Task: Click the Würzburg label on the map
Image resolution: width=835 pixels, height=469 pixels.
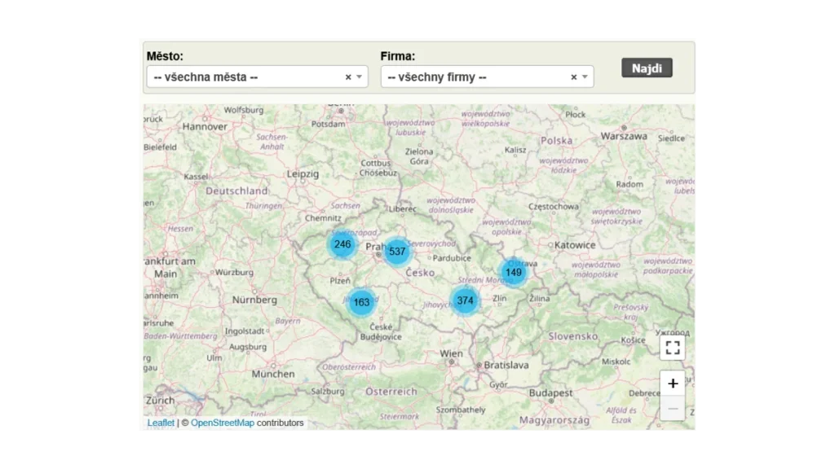Action: tap(234, 272)
